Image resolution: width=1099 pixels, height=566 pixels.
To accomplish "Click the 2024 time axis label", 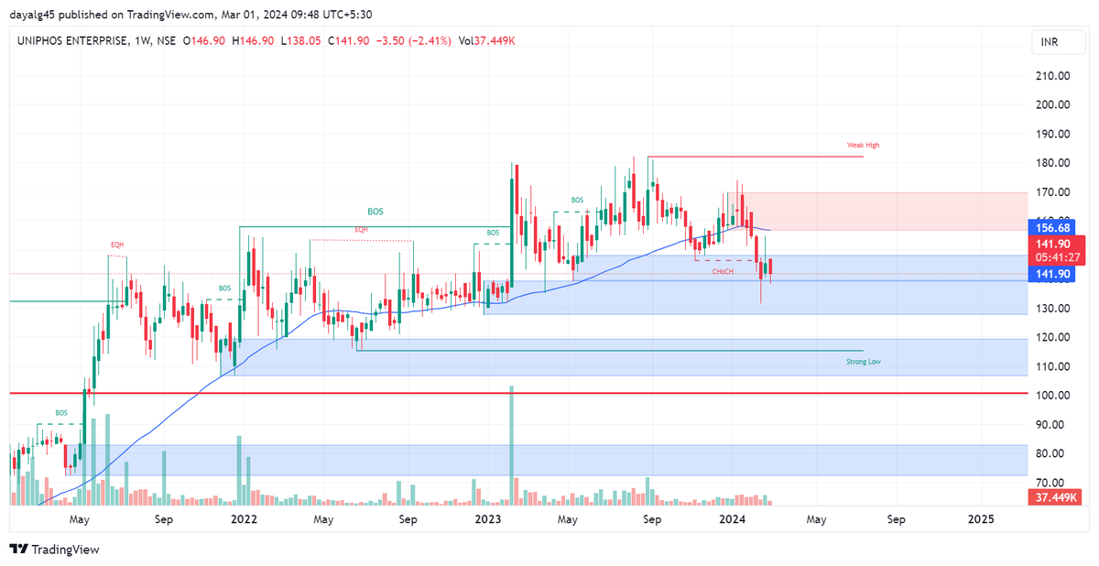I will pyautogui.click(x=732, y=519).
